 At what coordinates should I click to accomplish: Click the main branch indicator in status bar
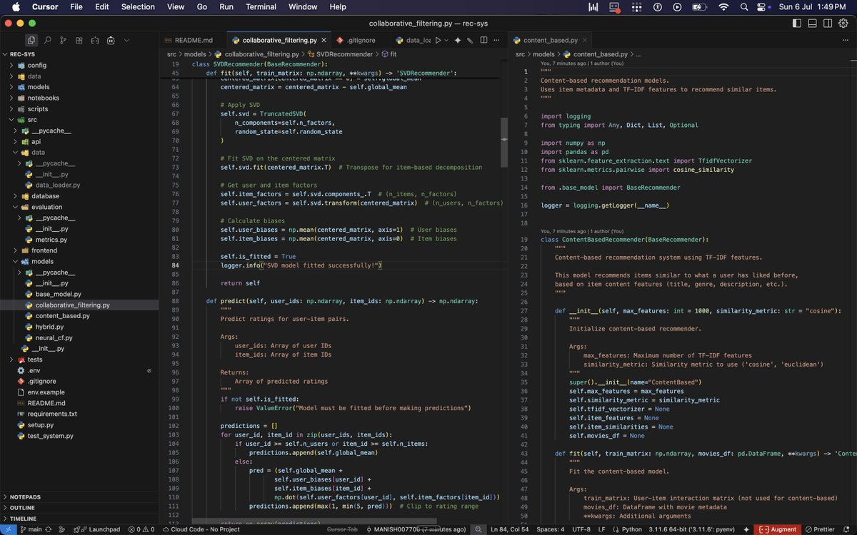[30, 529]
